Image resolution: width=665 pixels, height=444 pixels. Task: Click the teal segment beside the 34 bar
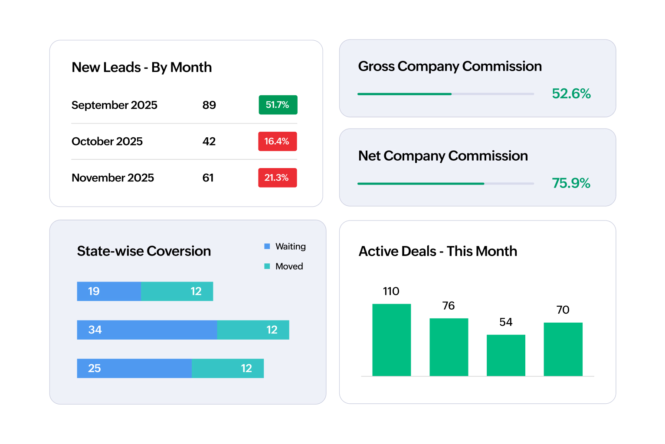pos(253,330)
